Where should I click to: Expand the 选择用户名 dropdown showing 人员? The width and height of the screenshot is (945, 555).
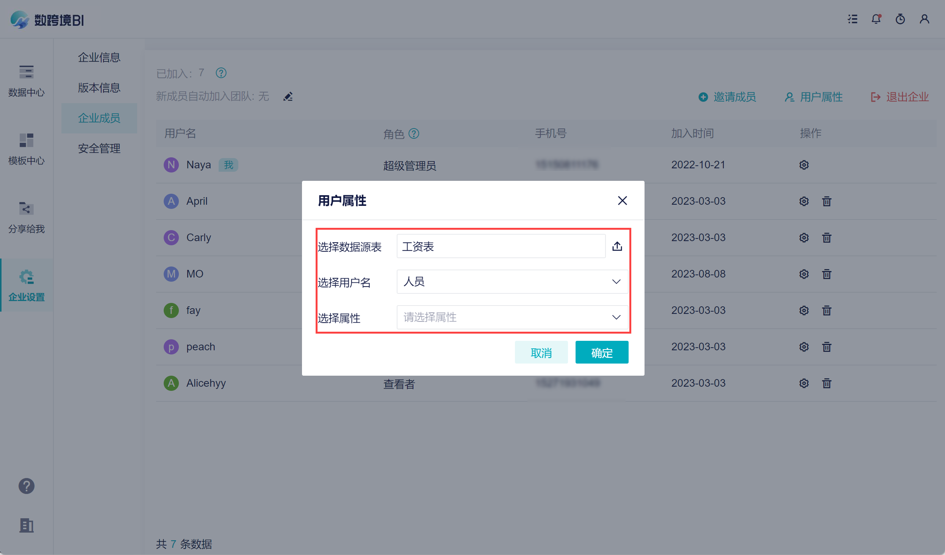coord(512,282)
